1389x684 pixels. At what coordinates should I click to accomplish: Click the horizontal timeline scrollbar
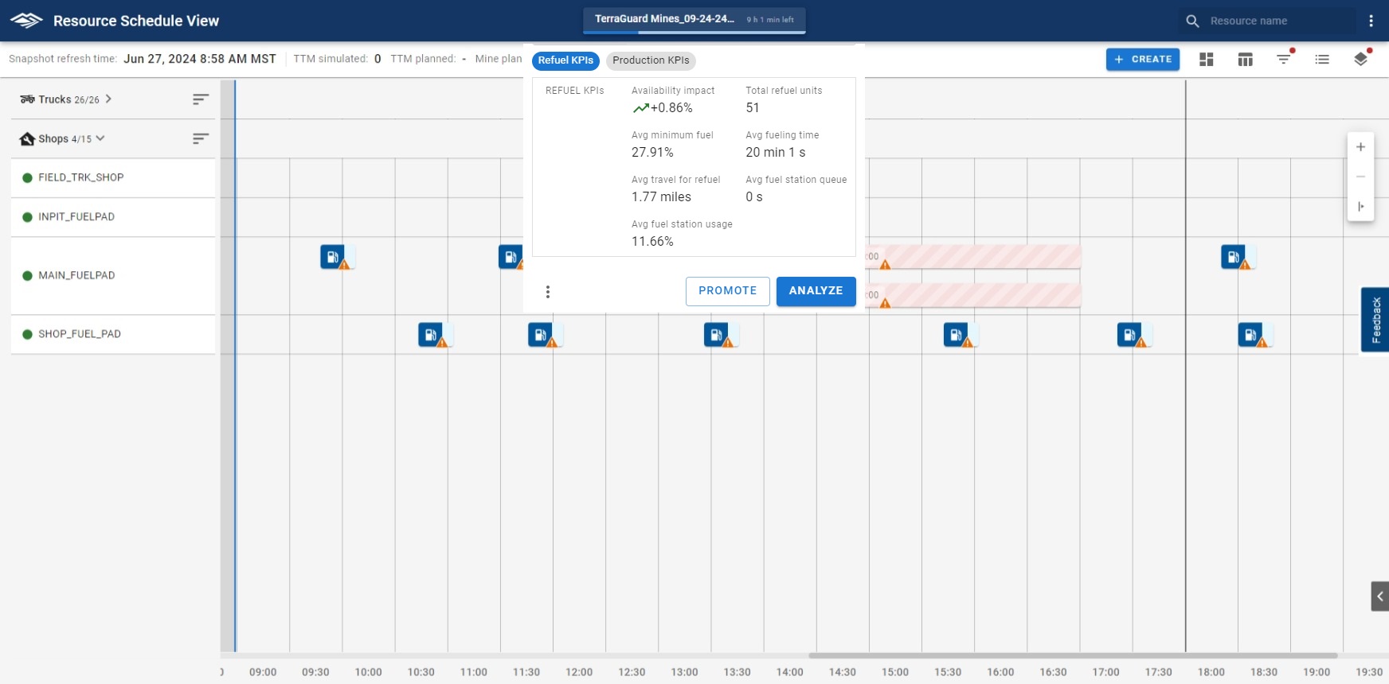point(1071,656)
